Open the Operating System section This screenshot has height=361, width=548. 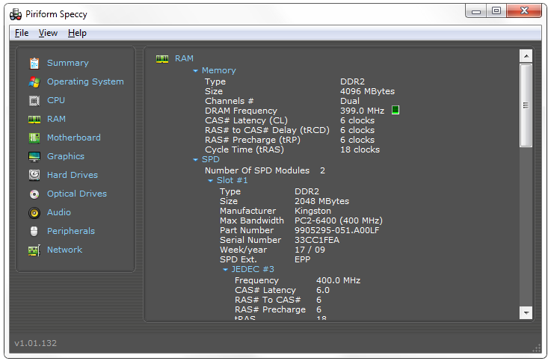[85, 81]
